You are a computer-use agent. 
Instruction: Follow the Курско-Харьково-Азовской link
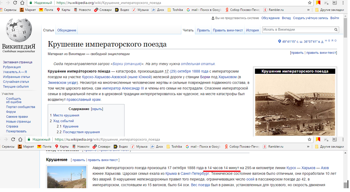104,77
